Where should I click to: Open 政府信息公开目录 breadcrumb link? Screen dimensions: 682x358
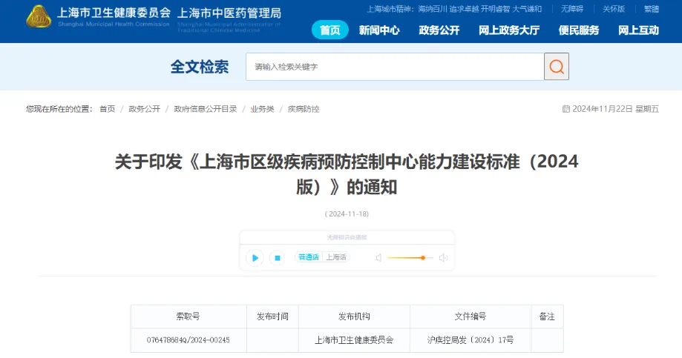(206, 109)
